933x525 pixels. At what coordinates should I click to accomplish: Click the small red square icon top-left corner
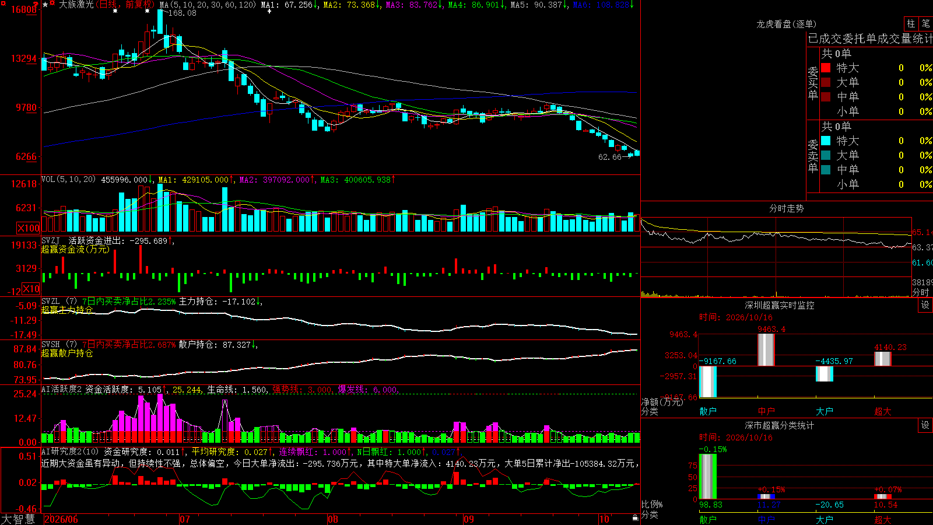click(3, 3)
